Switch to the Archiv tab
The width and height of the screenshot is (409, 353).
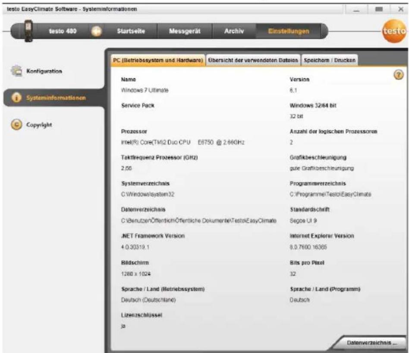tap(234, 31)
